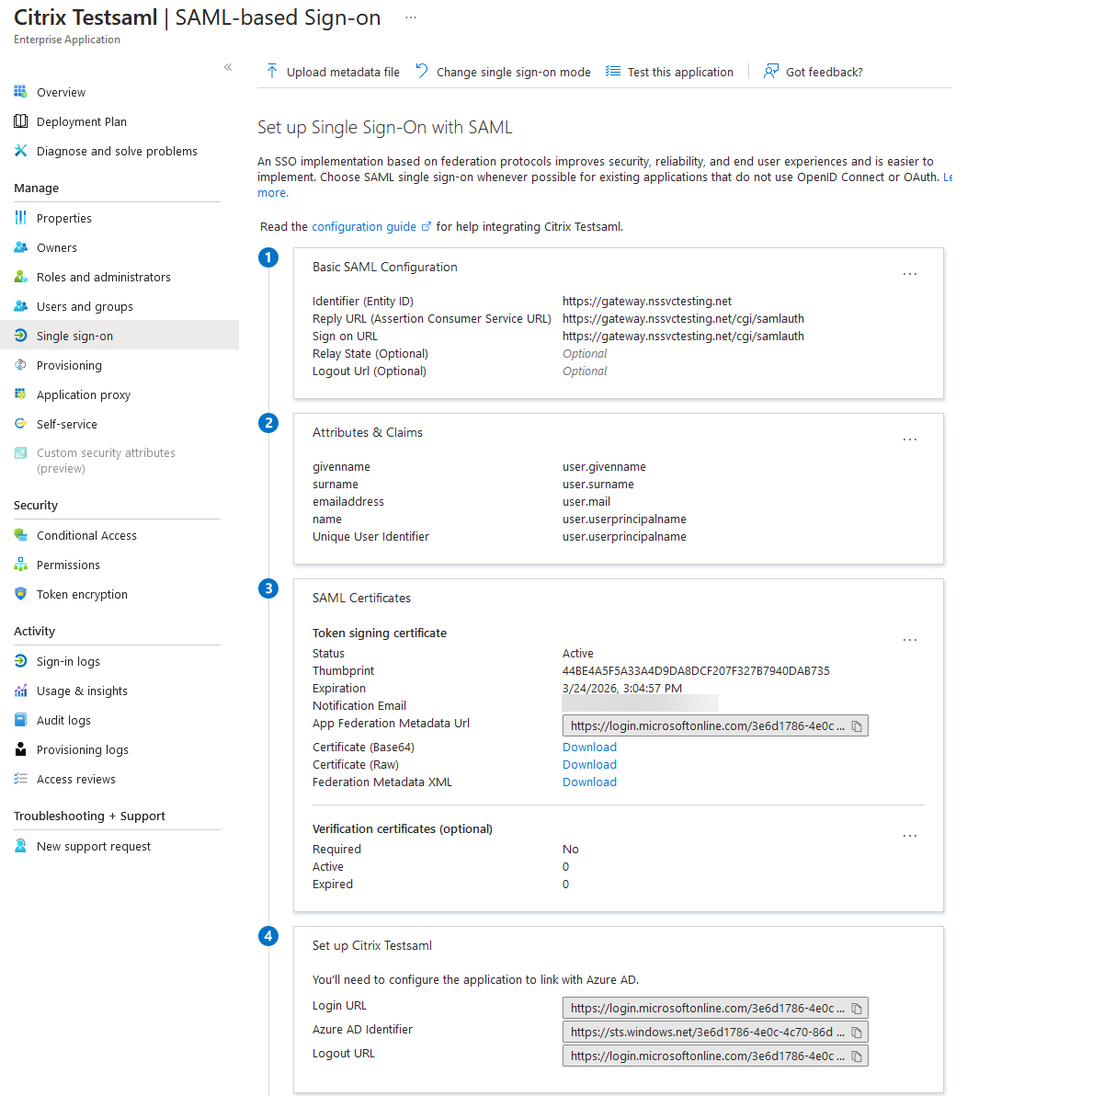Viewport: 1103px width, 1096px height.
Task: Click the Audit logs icon
Action: point(20,720)
